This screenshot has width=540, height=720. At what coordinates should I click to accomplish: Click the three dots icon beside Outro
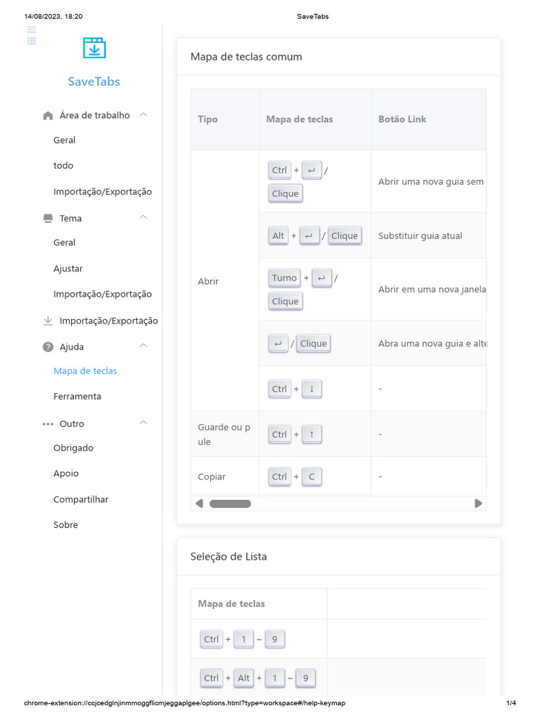(48, 424)
